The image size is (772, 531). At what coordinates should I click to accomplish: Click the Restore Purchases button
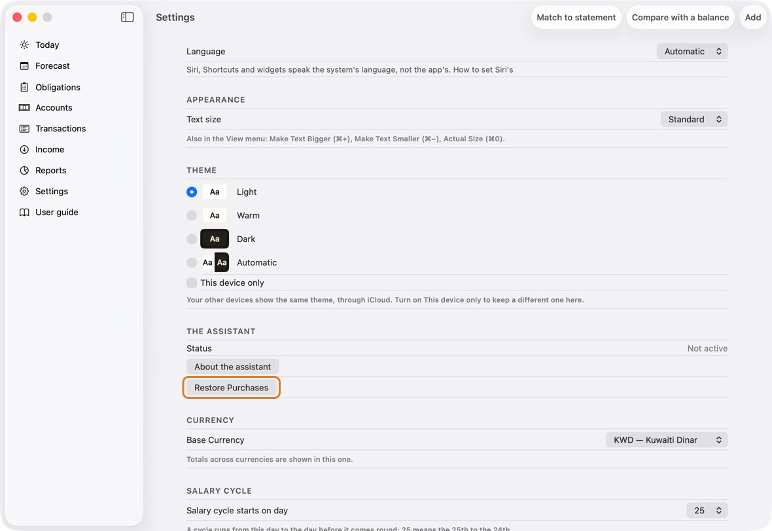click(232, 388)
